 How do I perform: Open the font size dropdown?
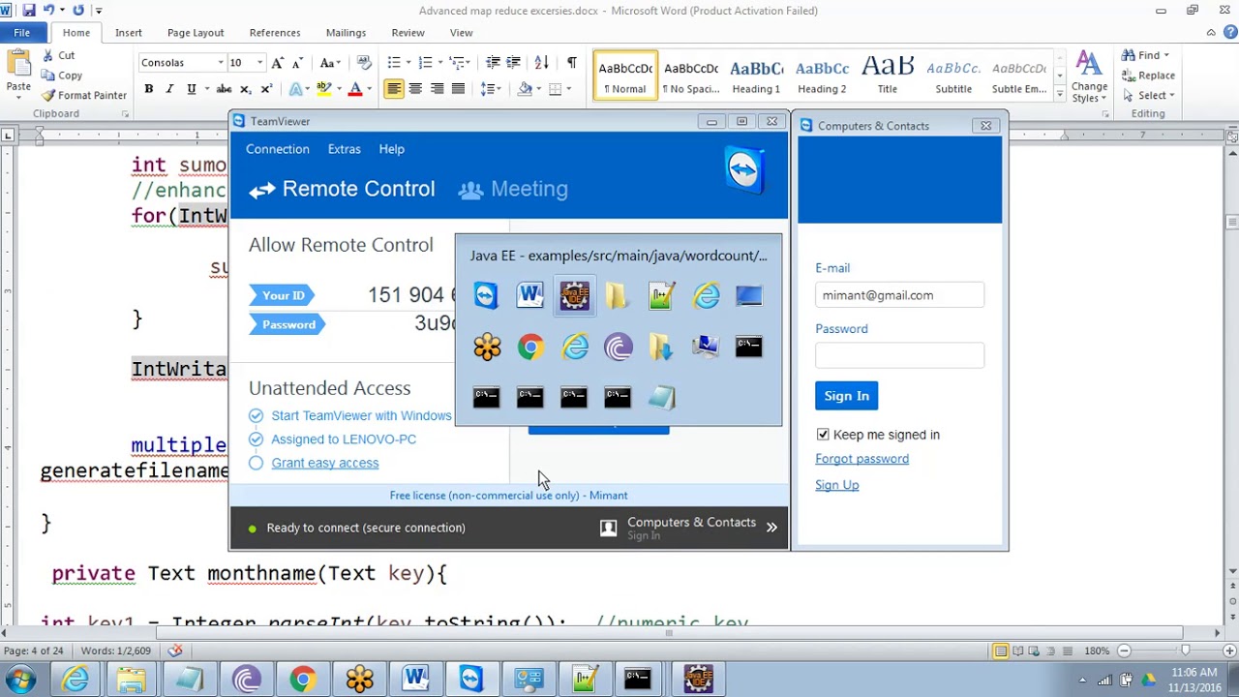point(259,63)
